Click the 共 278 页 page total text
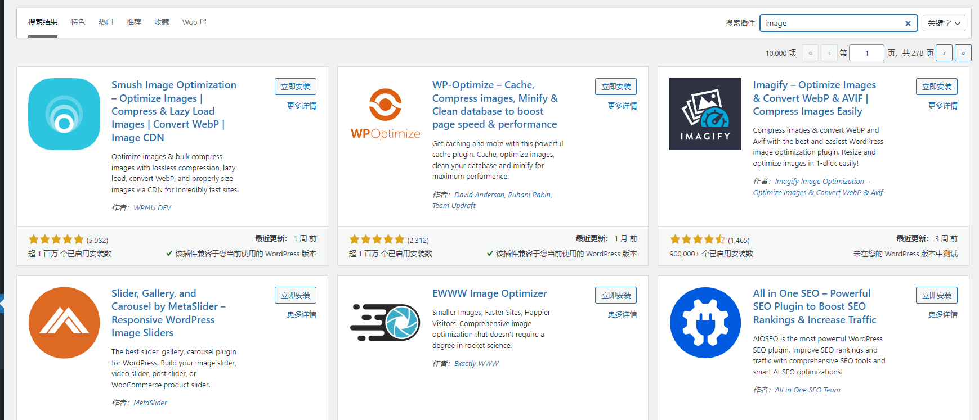This screenshot has height=420, width=979. click(x=918, y=53)
